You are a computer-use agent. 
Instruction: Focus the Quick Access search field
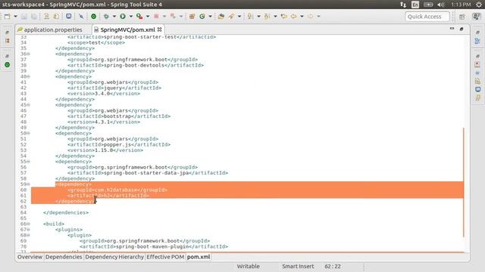[x=427, y=17]
